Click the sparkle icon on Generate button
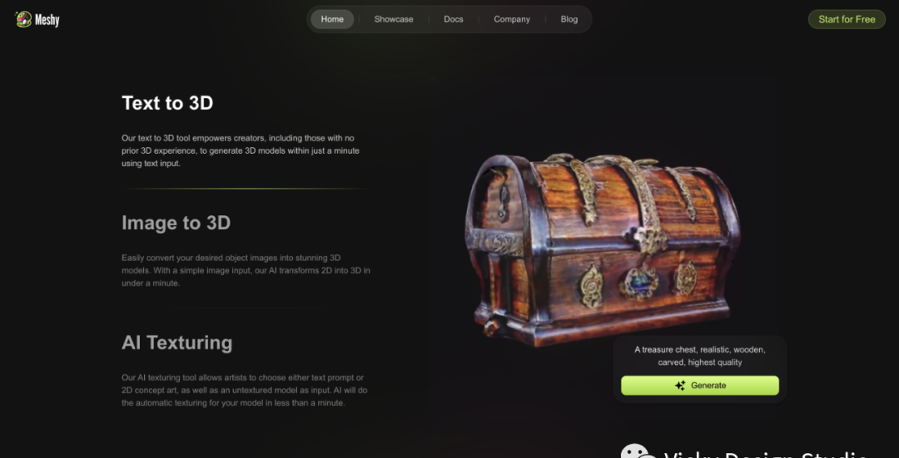899x458 pixels. [680, 386]
